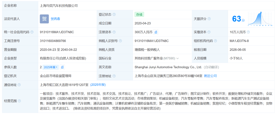The width and height of the screenshot is (277, 115).
Task: Click the 企业类型 label cell
Action: (20, 58)
